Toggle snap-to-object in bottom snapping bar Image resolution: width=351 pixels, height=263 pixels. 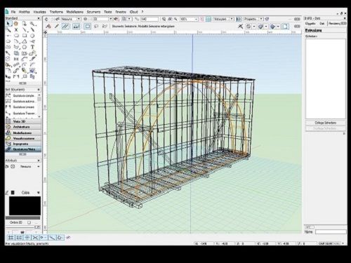[x=19, y=238]
